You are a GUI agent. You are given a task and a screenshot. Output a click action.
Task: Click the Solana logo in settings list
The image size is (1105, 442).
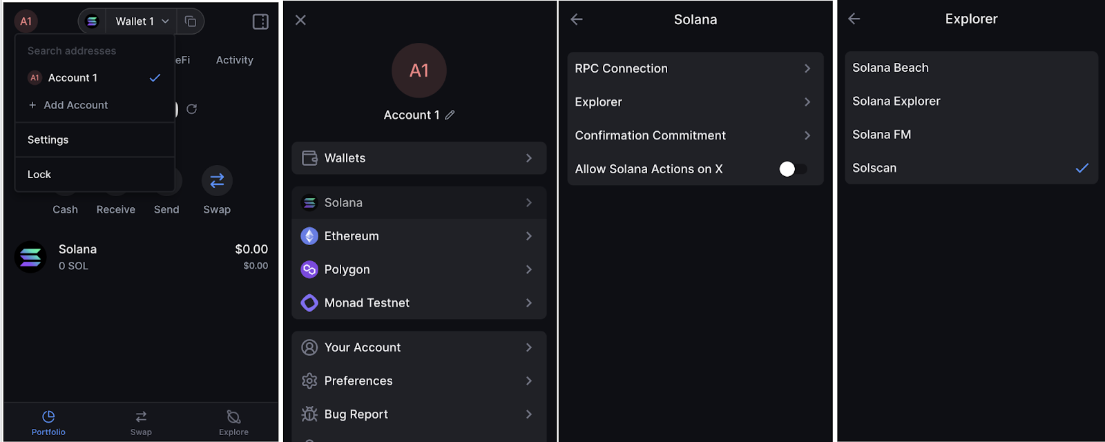[x=309, y=202]
